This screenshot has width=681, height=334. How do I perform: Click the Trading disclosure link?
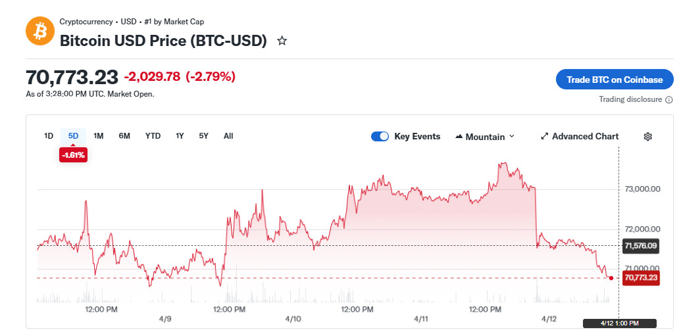[630, 99]
